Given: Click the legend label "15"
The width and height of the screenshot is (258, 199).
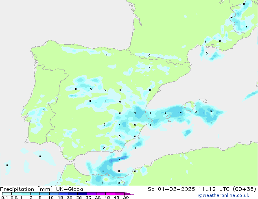Looking at the screenshot, I should click(x=60, y=197).
